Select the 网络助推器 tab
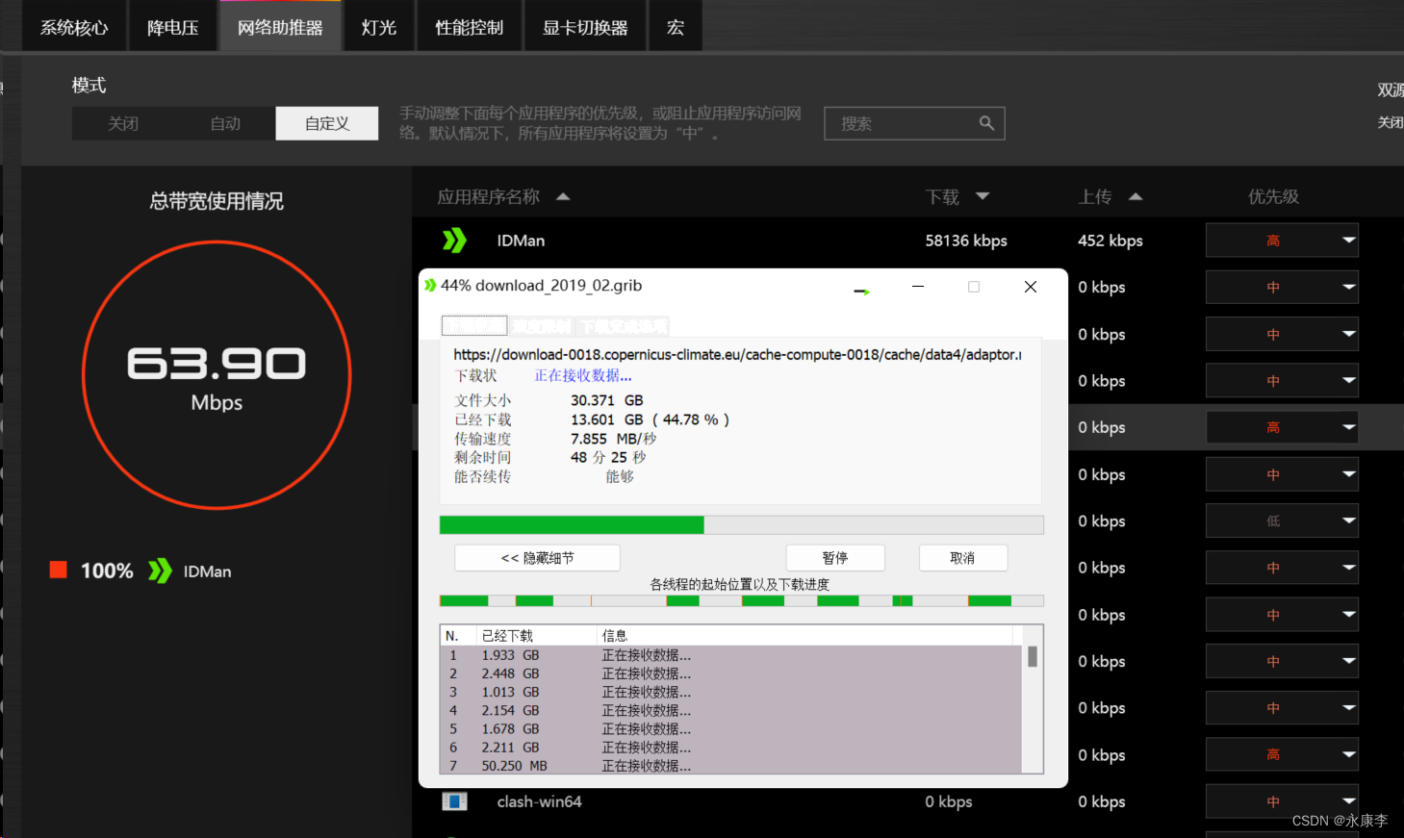The width and height of the screenshot is (1404, 838). click(280, 27)
